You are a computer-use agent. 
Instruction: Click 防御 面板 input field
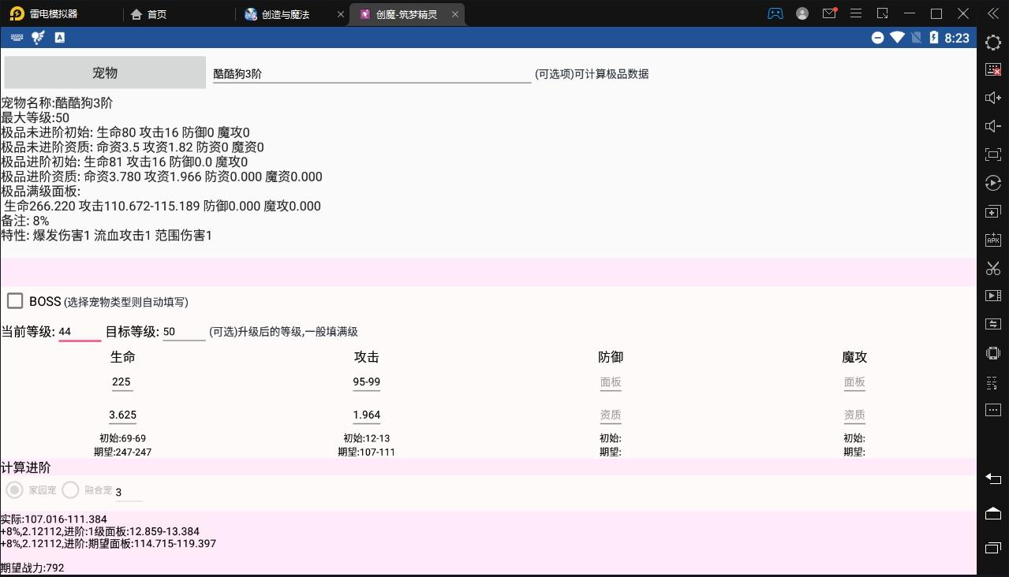(x=611, y=382)
